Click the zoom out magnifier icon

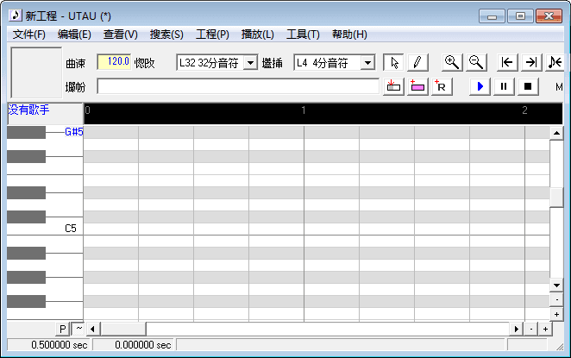pos(474,62)
